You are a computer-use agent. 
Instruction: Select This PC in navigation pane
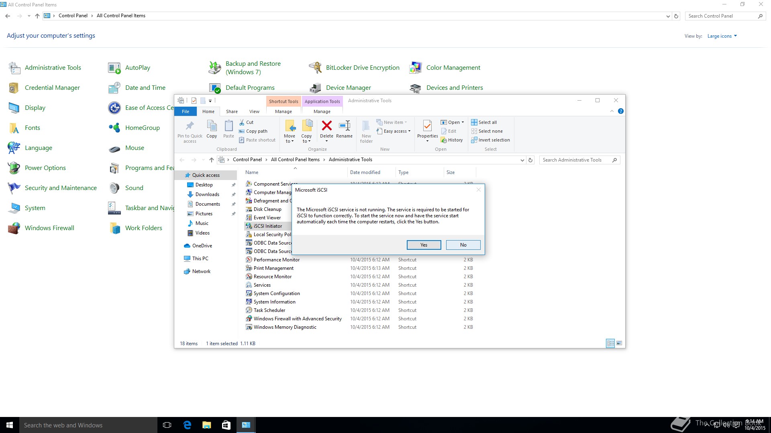pos(200,259)
